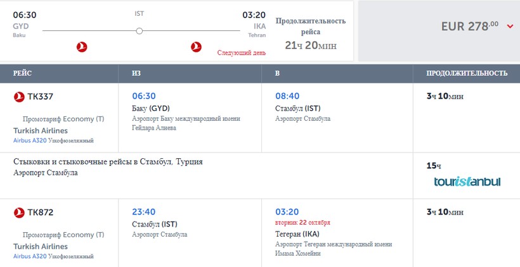Open Airbus A320 link for flight TK337
Screen dimensions: 520x267
[x=30, y=140]
